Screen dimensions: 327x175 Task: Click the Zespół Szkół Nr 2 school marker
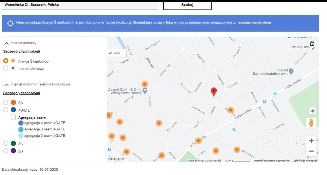(145, 90)
